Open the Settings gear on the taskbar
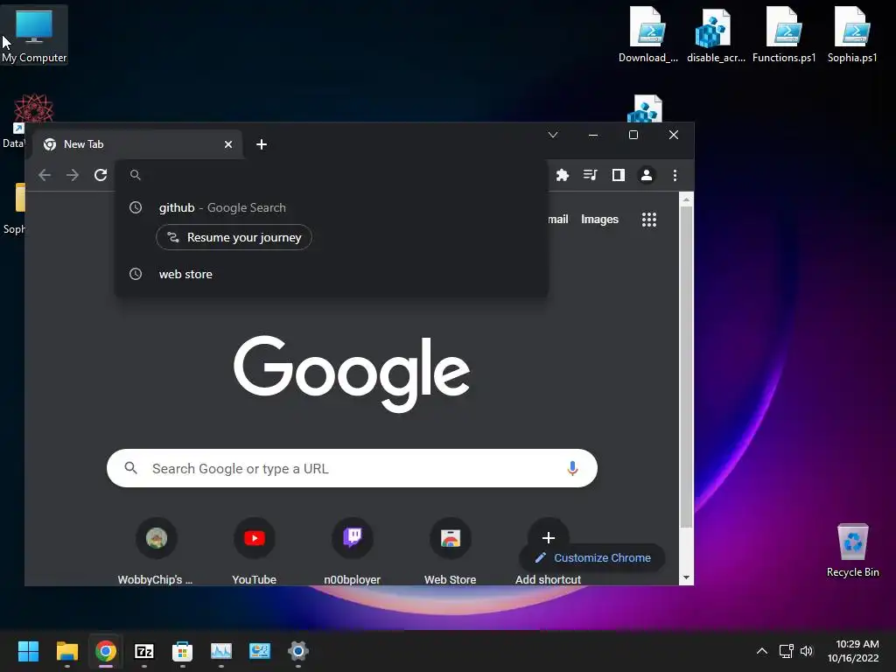 coord(298,651)
